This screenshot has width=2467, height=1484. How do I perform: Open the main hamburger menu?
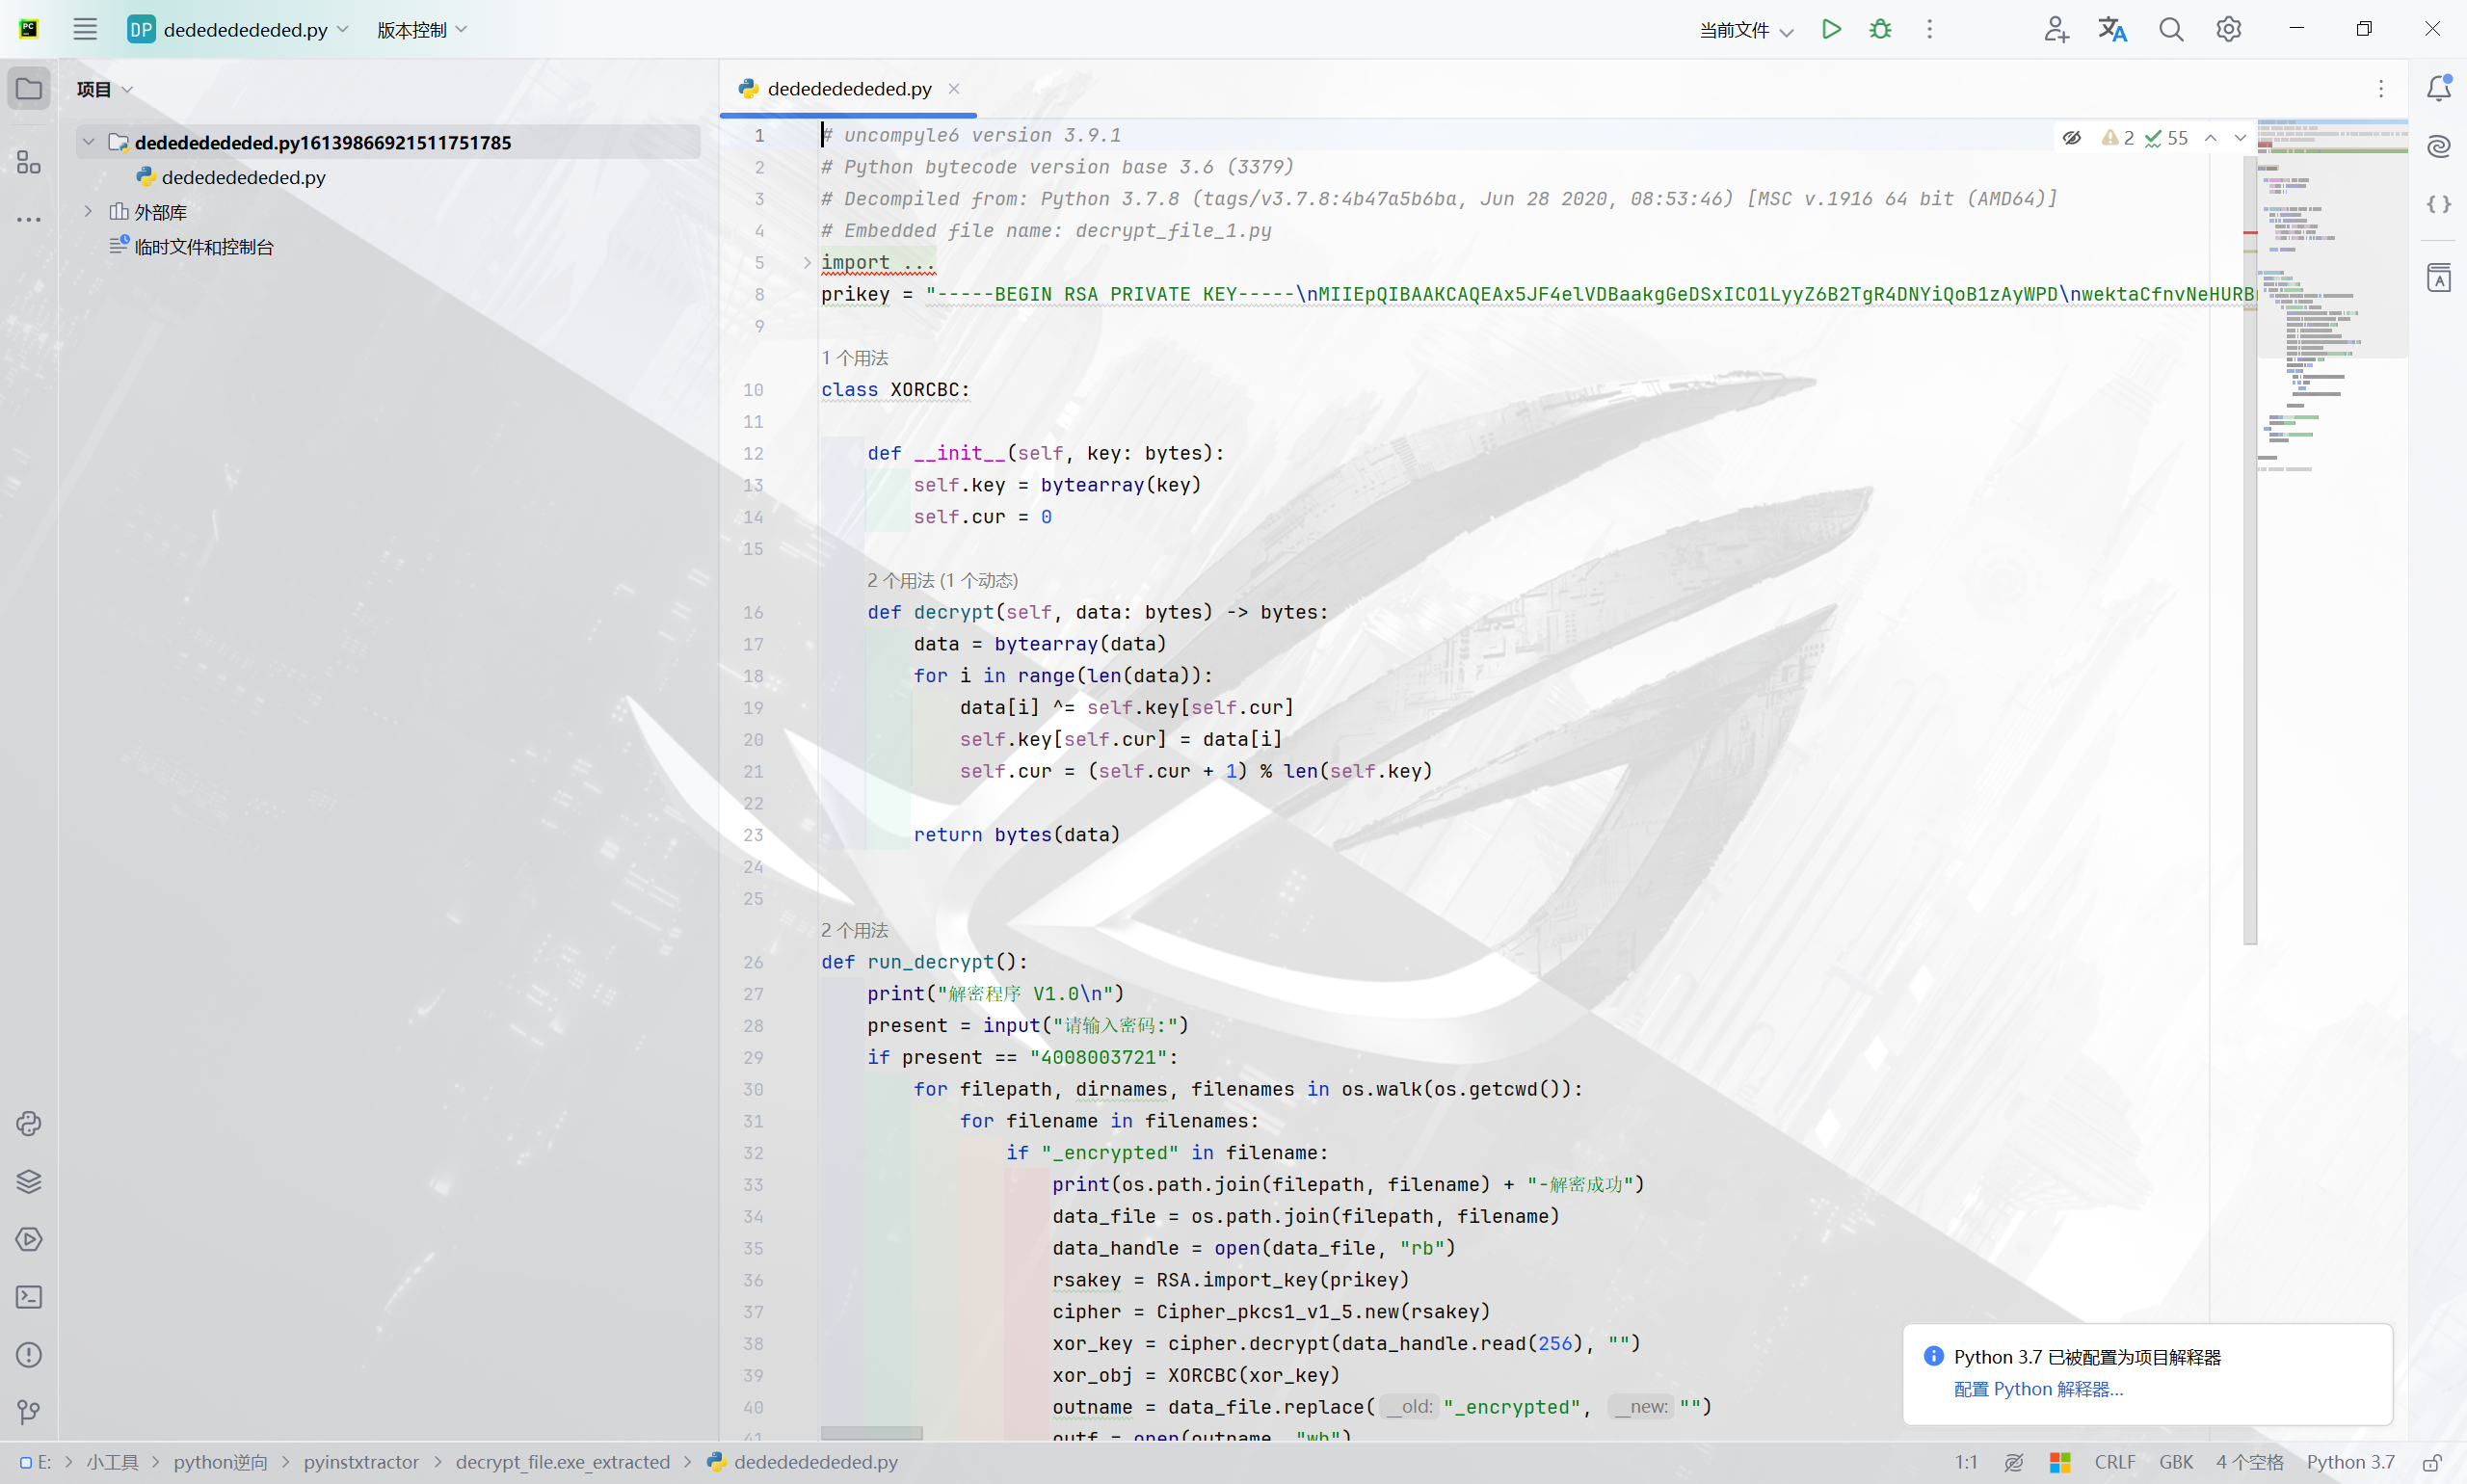point(85,29)
